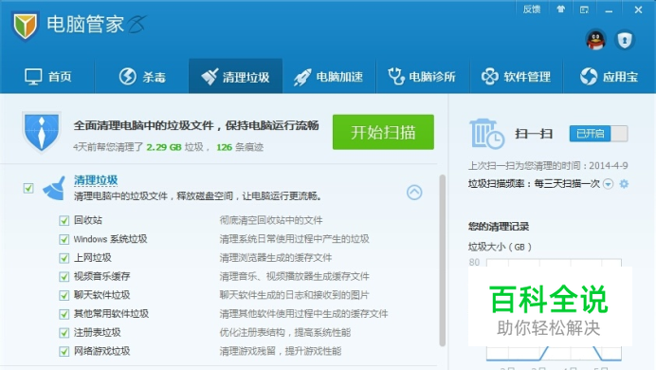This screenshot has height=370, width=656.
Task: Select the 清理垃圾 tab
Action: [x=235, y=76]
